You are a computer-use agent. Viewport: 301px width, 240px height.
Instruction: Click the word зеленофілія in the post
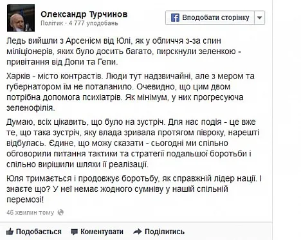pos(31,107)
